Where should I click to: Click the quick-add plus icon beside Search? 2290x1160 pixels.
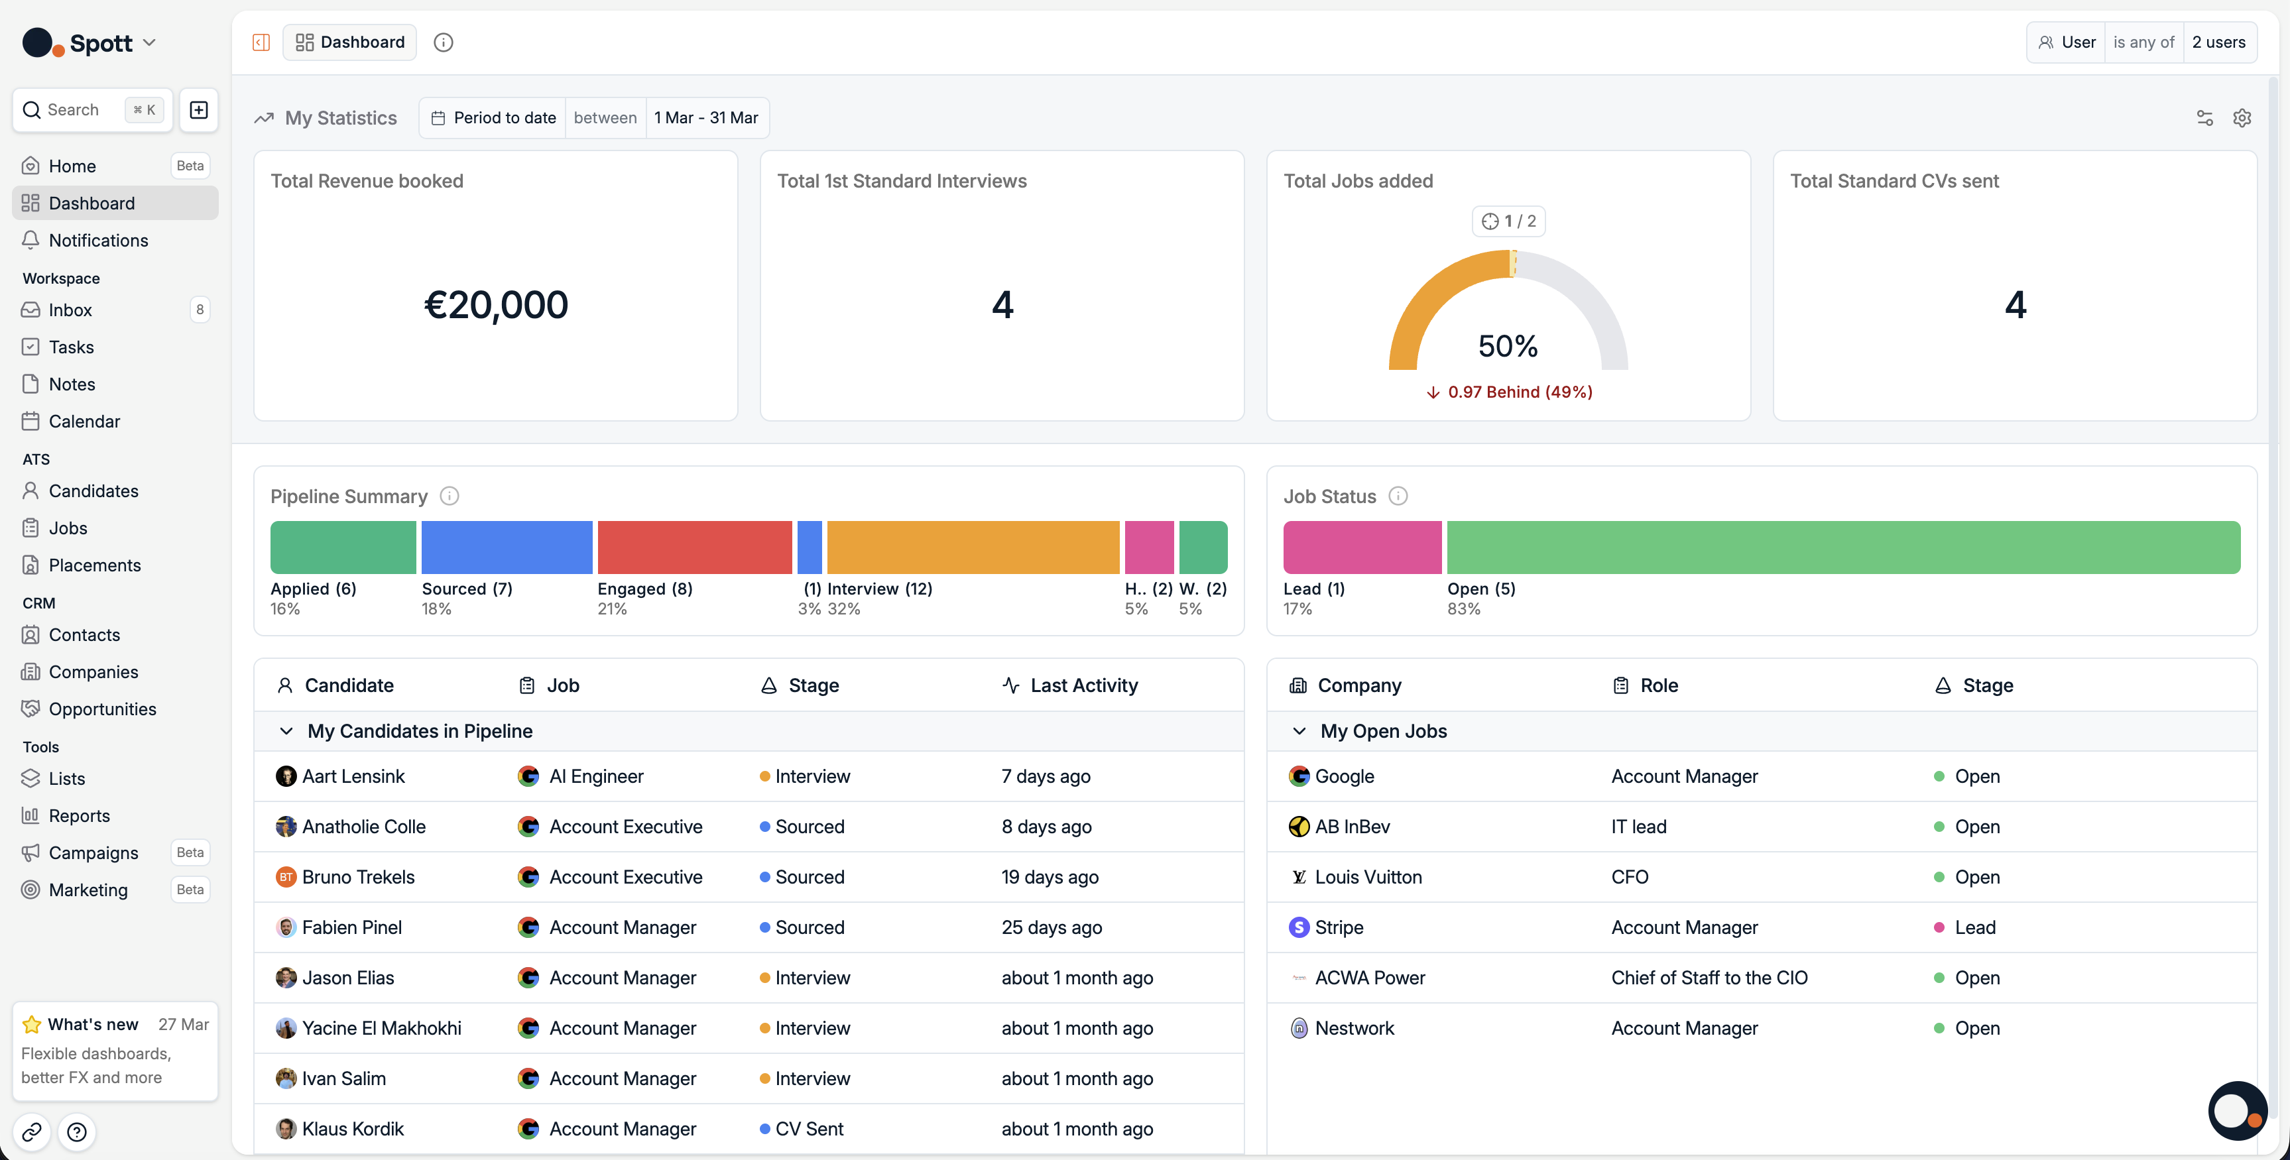click(199, 109)
